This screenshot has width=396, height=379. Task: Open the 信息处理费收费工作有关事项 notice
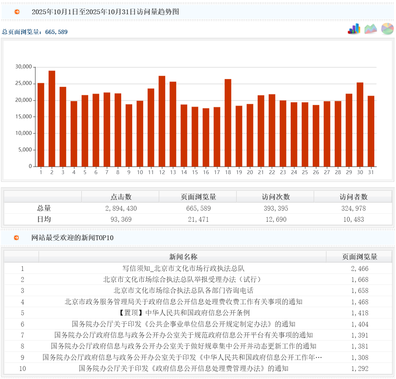tap(182, 302)
